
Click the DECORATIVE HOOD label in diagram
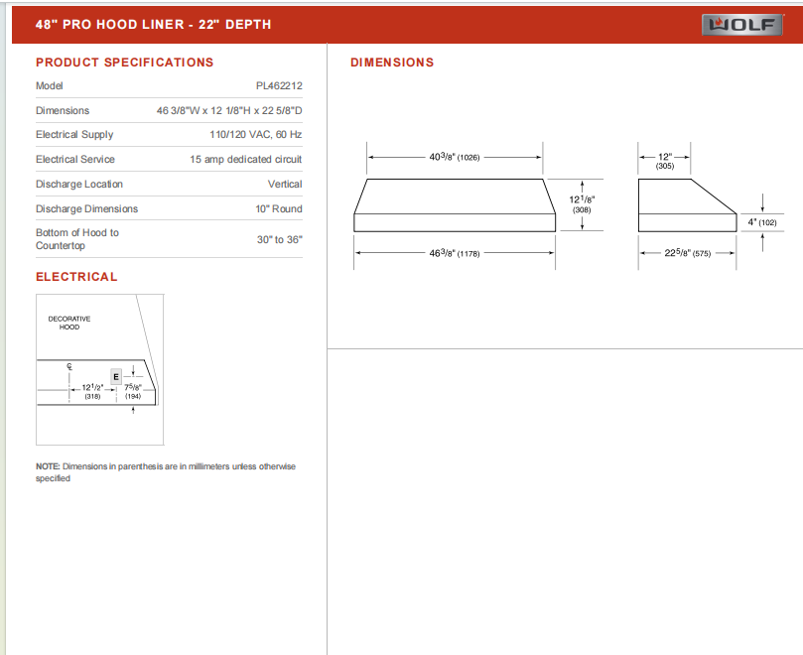click(x=69, y=323)
